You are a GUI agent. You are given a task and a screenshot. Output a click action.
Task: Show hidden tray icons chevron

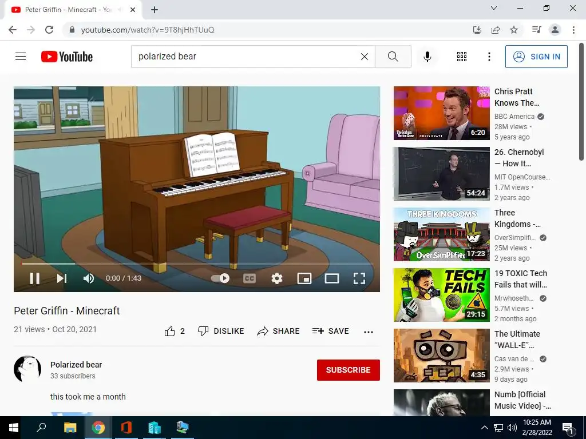pos(484,428)
